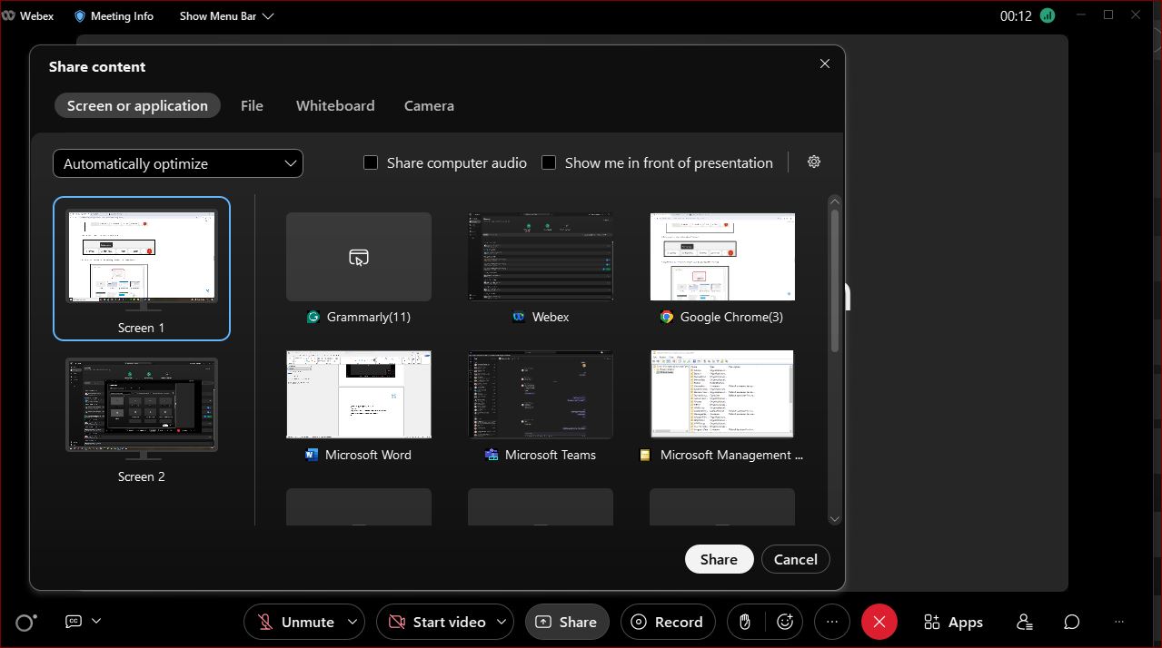Click the far-right panel options ellipsis
Image resolution: width=1162 pixels, height=648 pixels.
[x=1119, y=622]
